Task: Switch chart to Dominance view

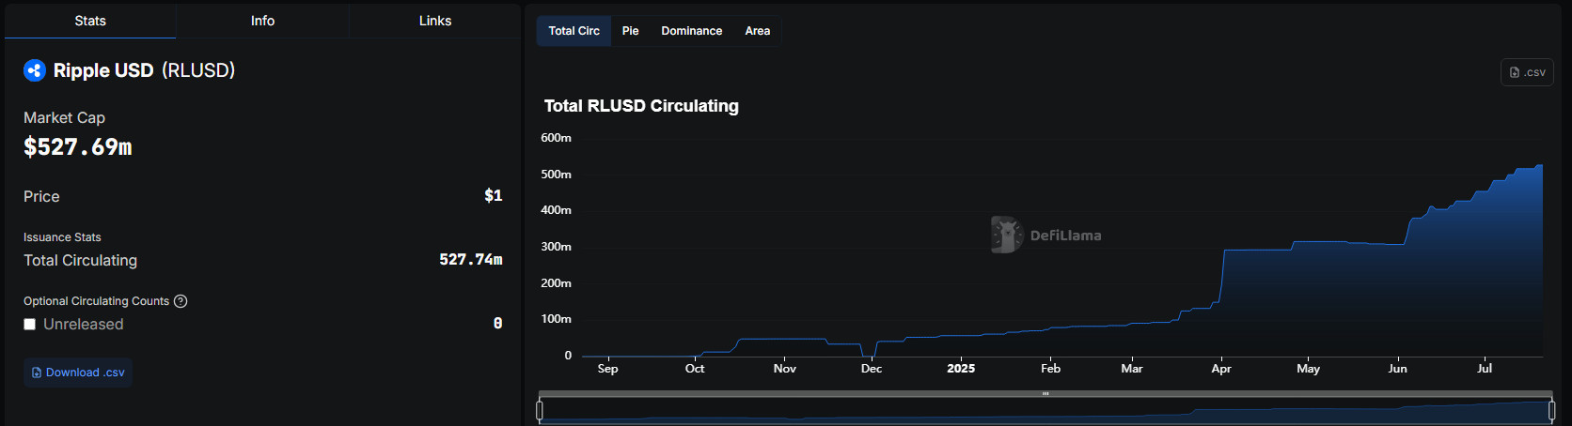Action: point(692,31)
